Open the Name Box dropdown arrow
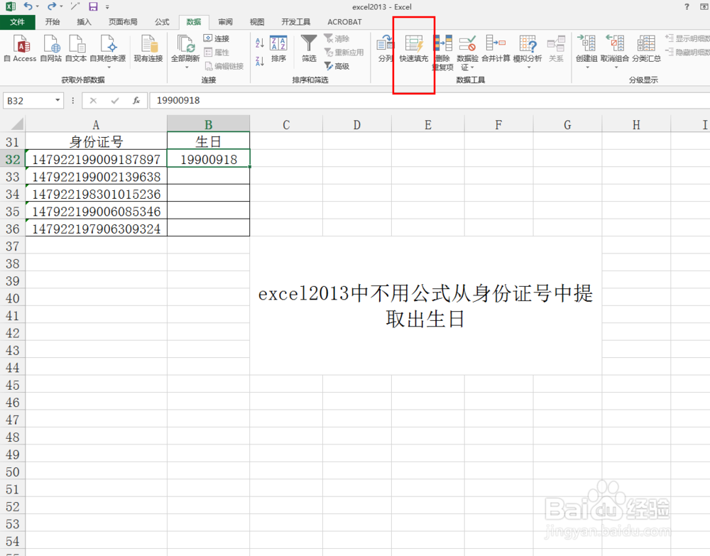This screenshot has width=710, height=556. 58,100
